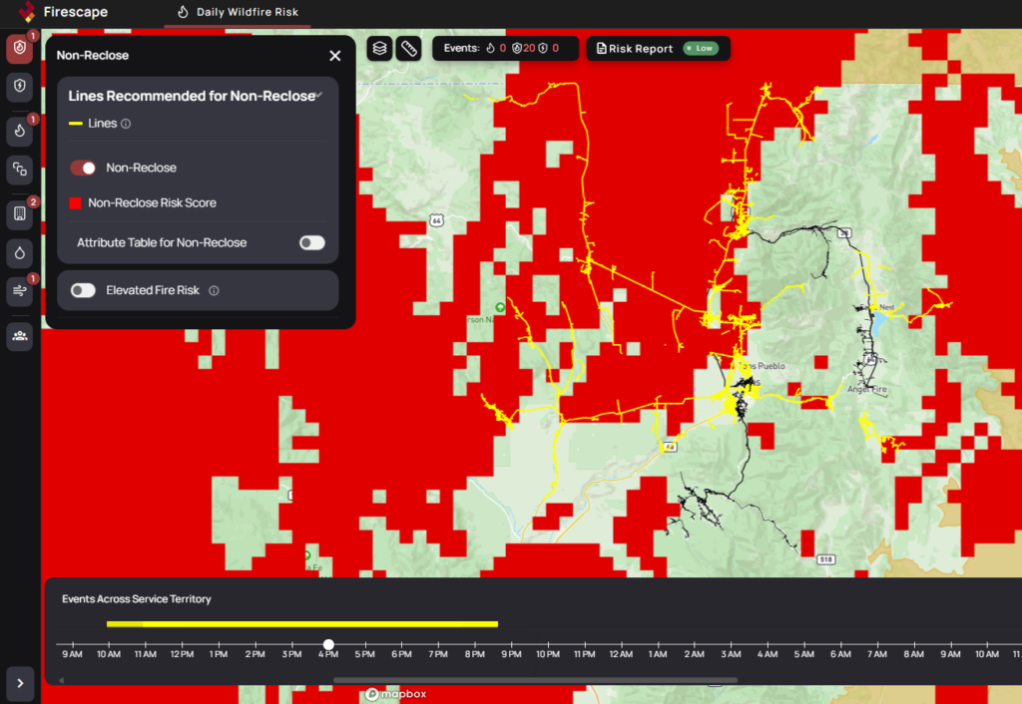1022x704 pixels.
Task: Open the Non-Reclose shield-flame sidebar icon
Action: pos(20,49)
